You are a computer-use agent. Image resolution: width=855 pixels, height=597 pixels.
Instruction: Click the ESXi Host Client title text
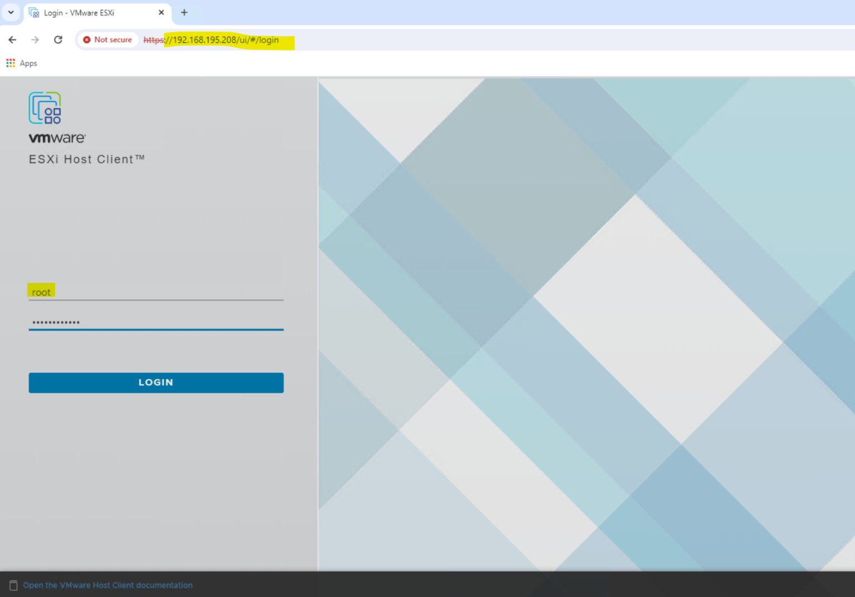click(x=87, y=159)
